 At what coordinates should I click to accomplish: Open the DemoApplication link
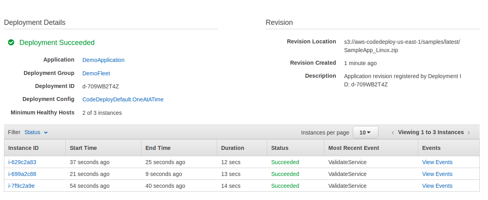pyautogui.click(x=103, y=60)
